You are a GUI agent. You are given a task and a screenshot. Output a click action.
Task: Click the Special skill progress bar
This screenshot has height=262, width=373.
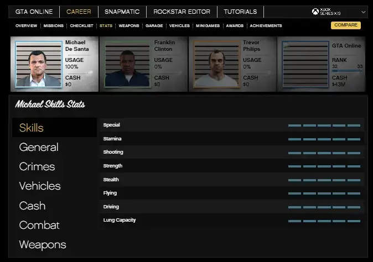pyautogui.click(x=324, y=125)
